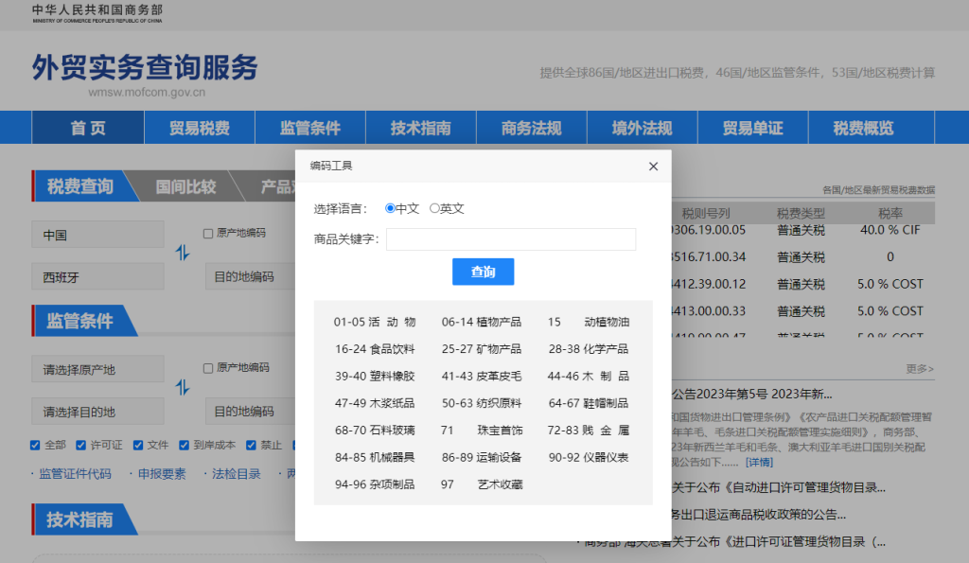Select 中文 language radio button
This screenshot has height=563, width=969.
point(390,208)
